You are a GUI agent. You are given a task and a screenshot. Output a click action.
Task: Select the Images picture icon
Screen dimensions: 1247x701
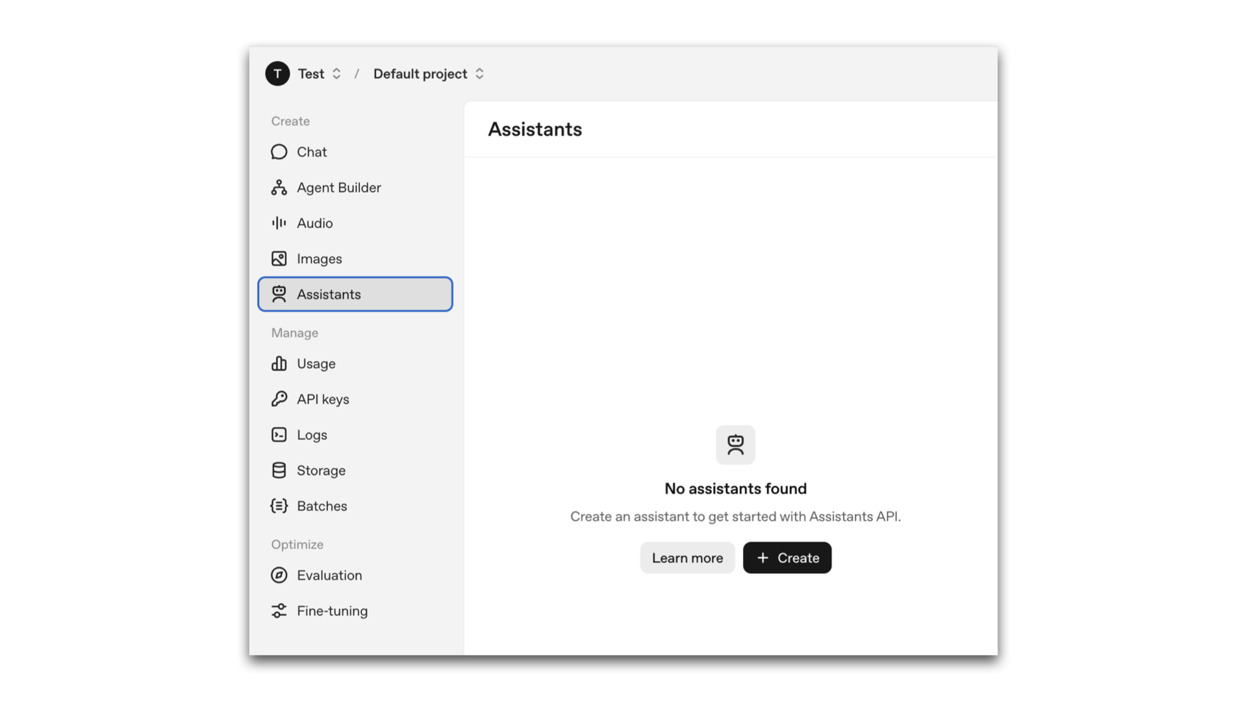(279, 259)
